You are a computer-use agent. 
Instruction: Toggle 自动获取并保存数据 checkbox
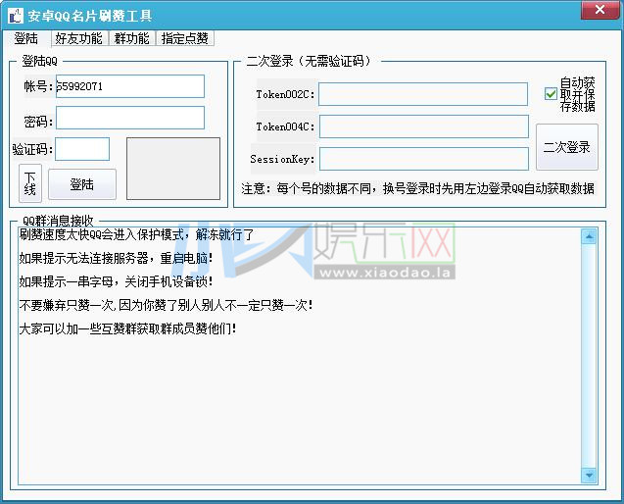pyautogui.click(x=552, y=94)
